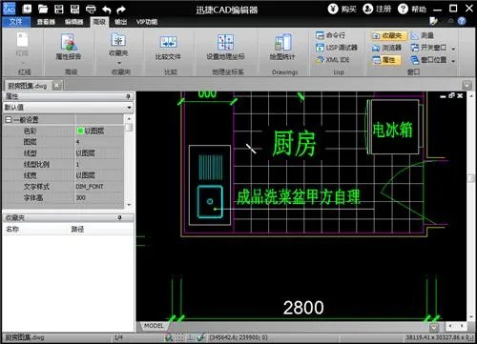Screen dimensions: 477x344
Task: Click the blue question mark help icon
Action: 462,21
